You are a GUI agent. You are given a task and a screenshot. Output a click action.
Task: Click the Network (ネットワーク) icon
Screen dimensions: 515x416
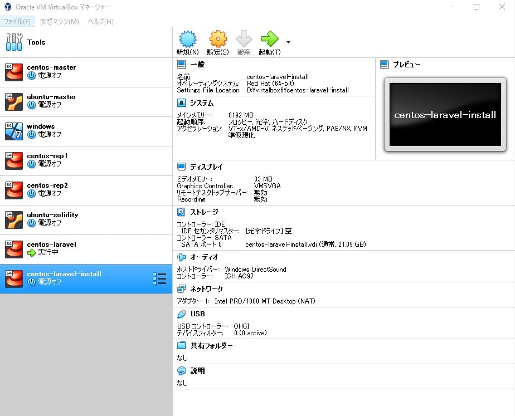(181, 288)
